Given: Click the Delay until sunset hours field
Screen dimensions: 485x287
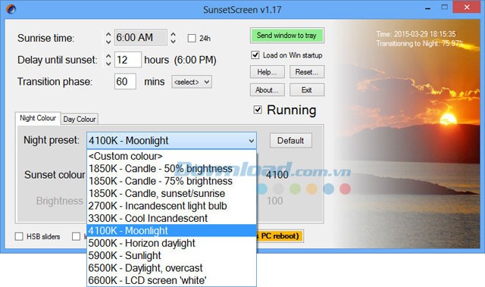Looking at the screenshot, I should coord(128,60).
